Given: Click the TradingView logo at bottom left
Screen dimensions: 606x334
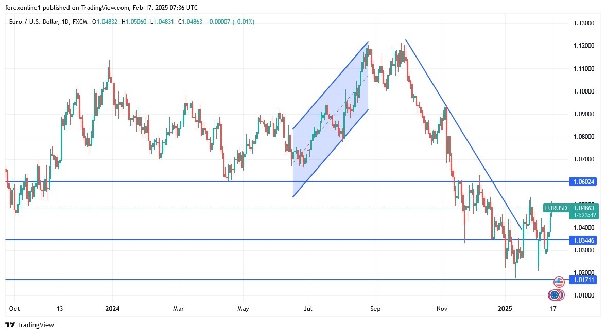Looking at the screenshot, I should (29, 325).
